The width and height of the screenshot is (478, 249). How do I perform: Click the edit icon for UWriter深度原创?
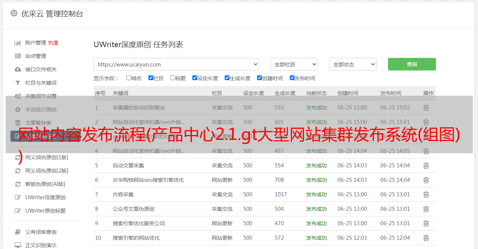pos(17,197)
